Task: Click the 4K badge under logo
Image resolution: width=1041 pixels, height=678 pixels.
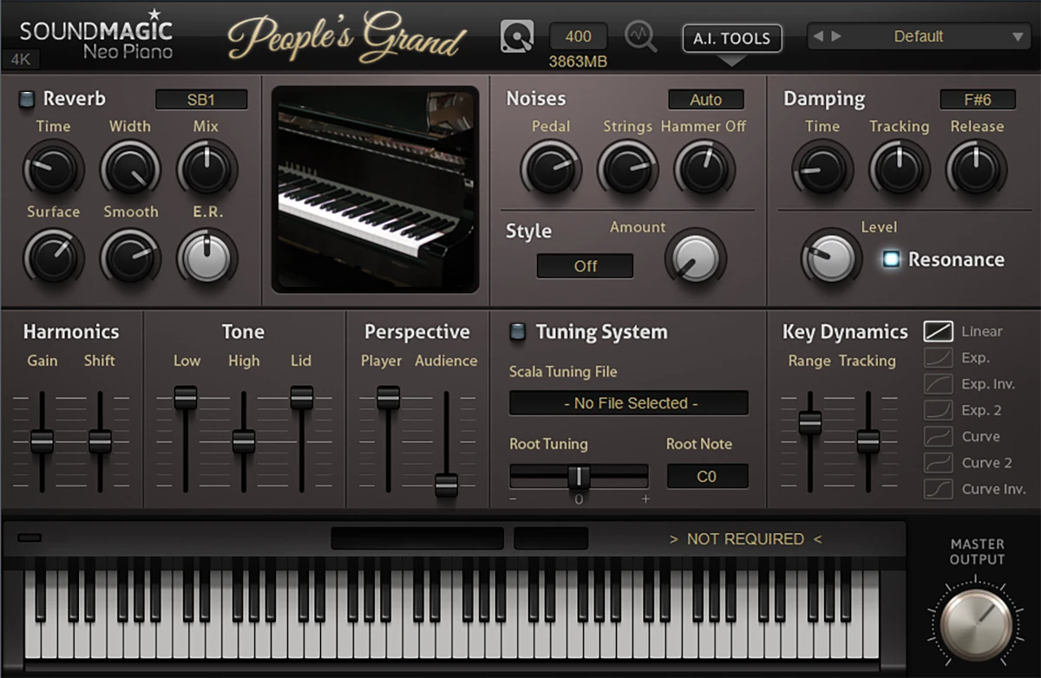Action: (20, 61)
